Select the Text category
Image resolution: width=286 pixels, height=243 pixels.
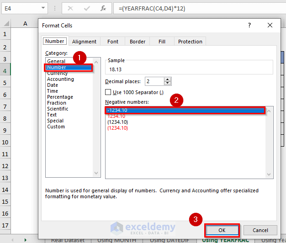(52, 115)
